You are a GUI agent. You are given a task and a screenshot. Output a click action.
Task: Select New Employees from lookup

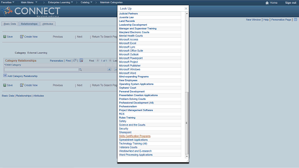pos(128,80)
